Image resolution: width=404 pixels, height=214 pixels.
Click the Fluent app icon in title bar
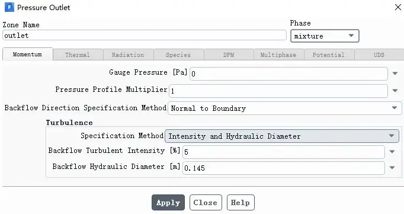[9, 7]
